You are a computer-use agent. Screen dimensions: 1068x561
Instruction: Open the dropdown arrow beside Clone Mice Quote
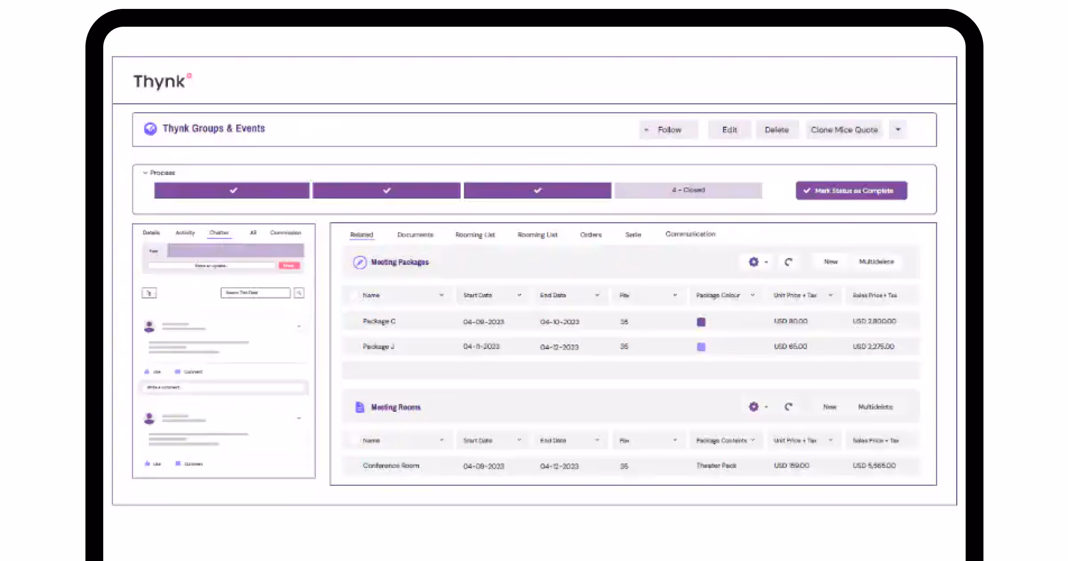(898, 130)
